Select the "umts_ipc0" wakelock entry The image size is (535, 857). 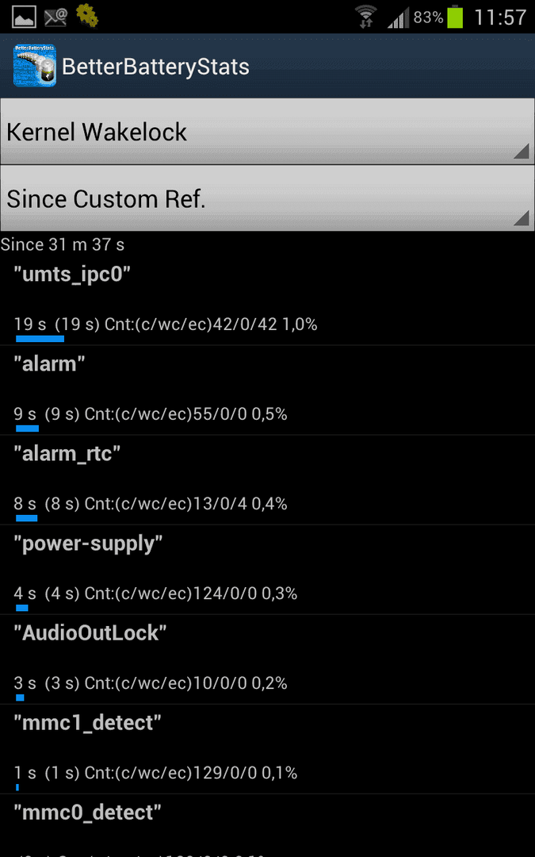[268, 302]
